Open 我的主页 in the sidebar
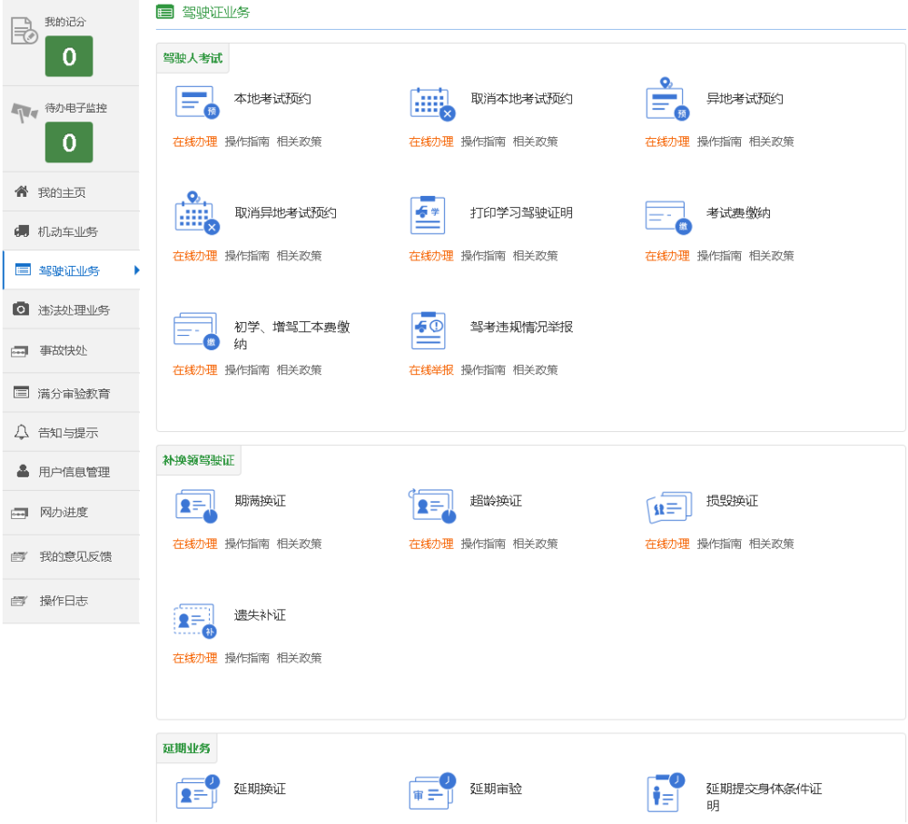Screen dimensions: 908x824 click(71, 192)
